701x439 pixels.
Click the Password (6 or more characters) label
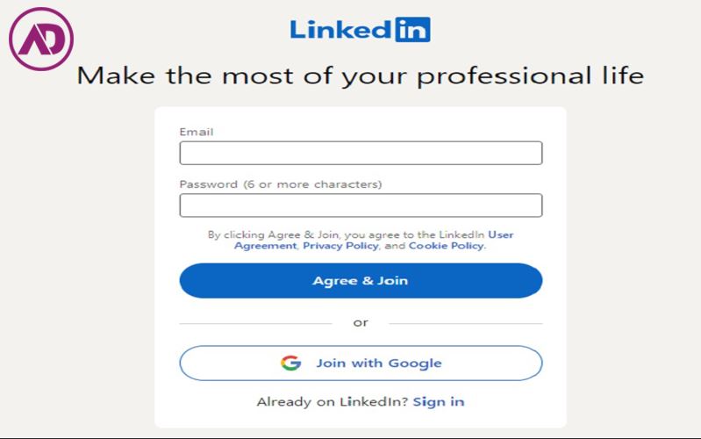coord(281,184)
